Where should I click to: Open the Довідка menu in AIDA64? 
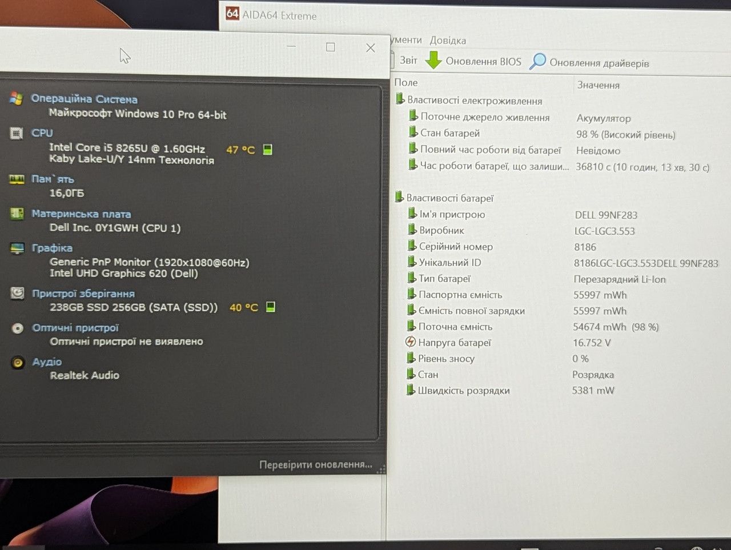click(x=448, y=41)
